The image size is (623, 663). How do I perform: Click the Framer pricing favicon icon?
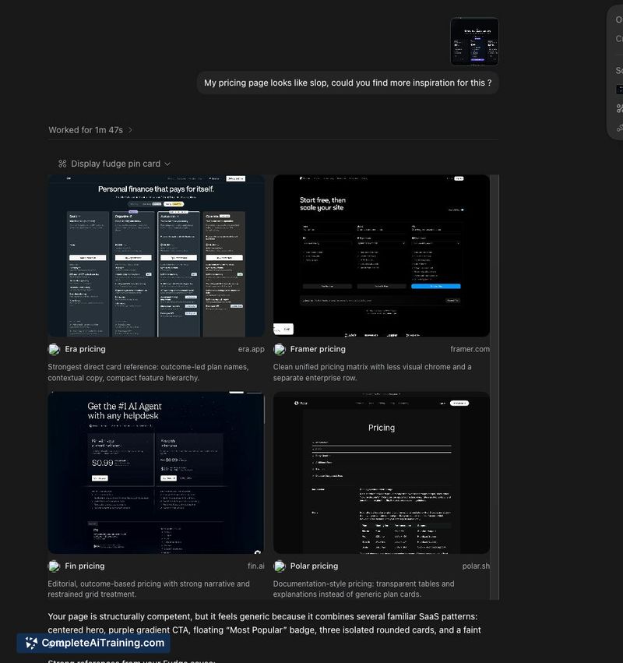pyautogui.click(x=280, y=349)
